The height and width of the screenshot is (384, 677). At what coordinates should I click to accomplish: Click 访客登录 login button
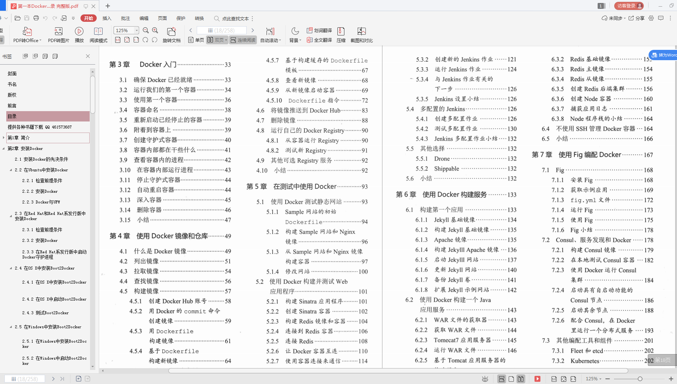[x=629, y=6]
